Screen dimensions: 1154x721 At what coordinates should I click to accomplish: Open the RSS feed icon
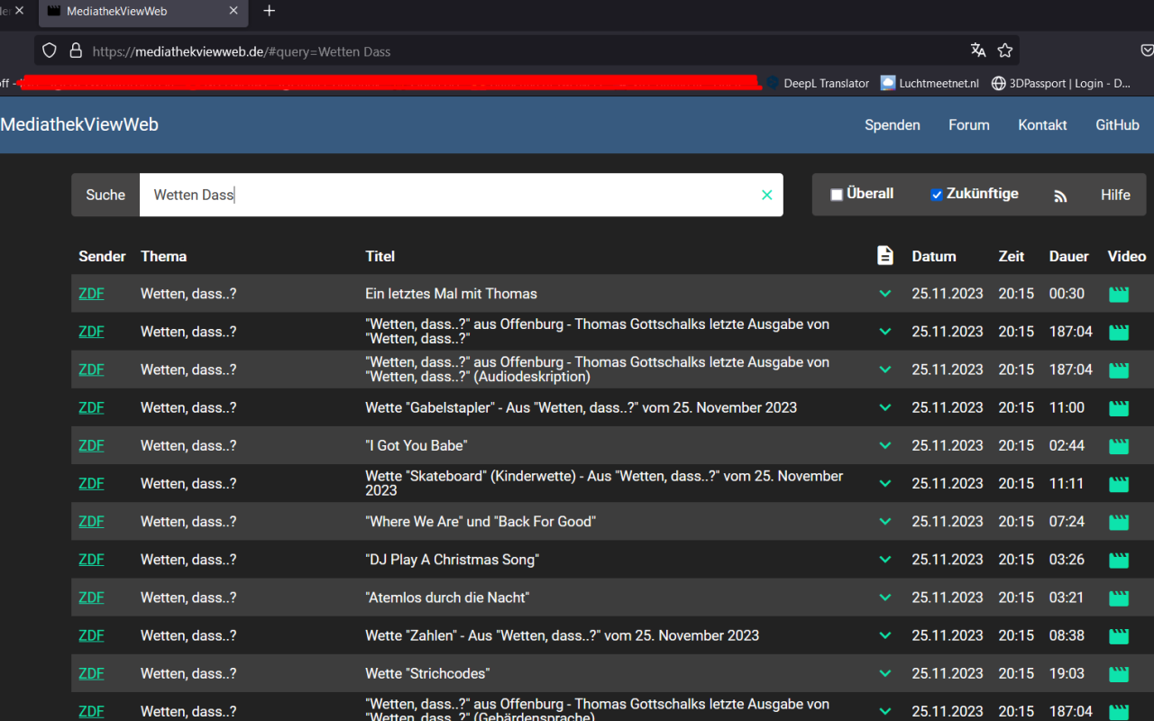point(1060,195)
